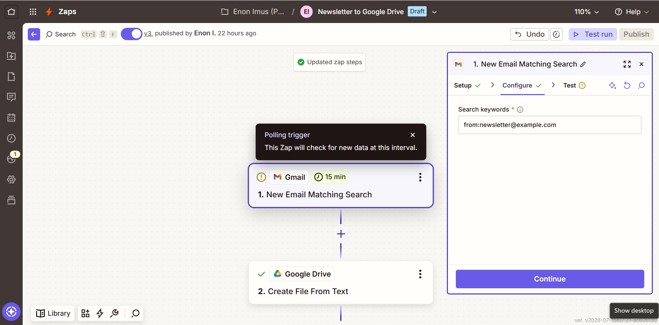The image size is (659, 325).
Task: Click the lightning bolt tool in bottom toolbar
Action: [x=100, y=313]
